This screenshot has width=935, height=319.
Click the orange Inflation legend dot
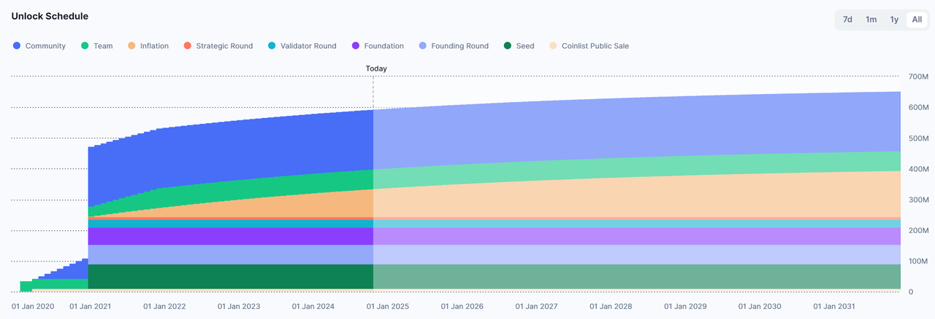coord(131,46)
